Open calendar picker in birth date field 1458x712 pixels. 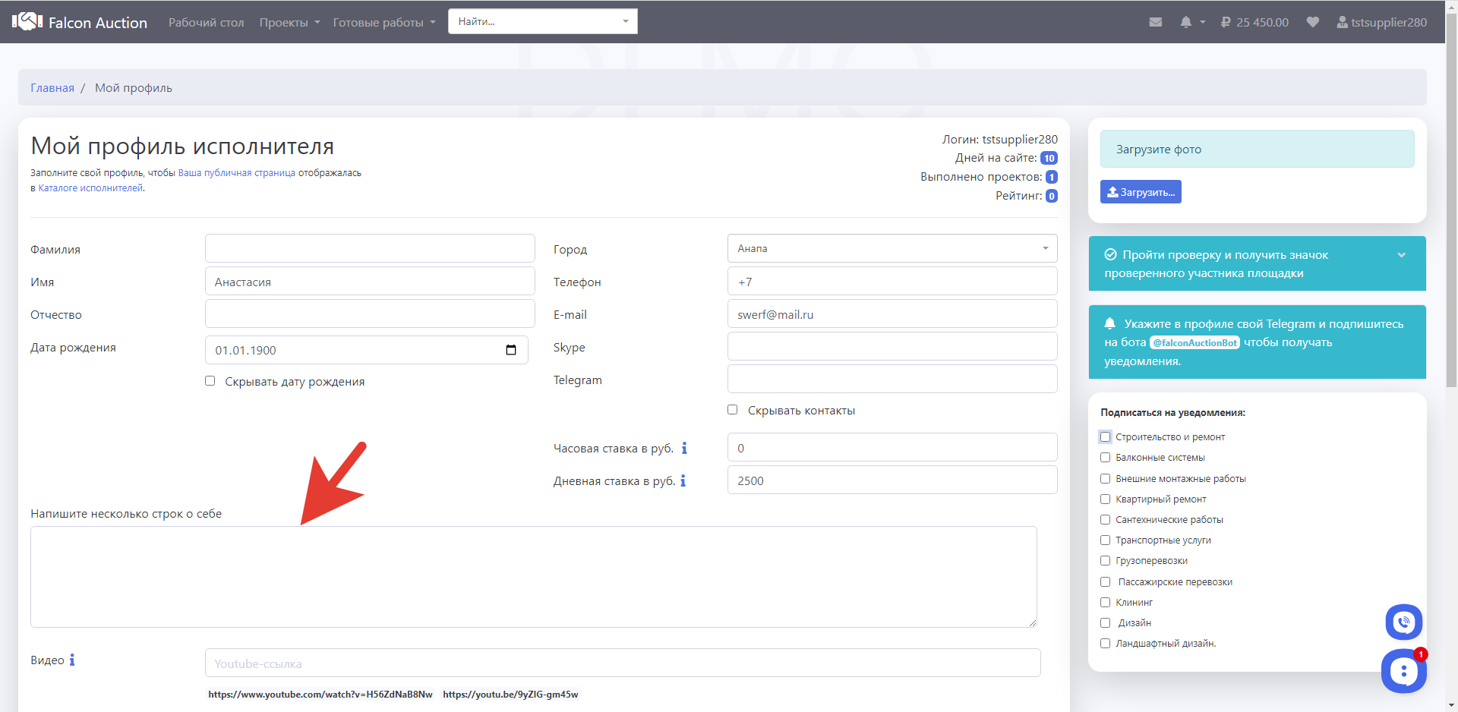[511, 350]
